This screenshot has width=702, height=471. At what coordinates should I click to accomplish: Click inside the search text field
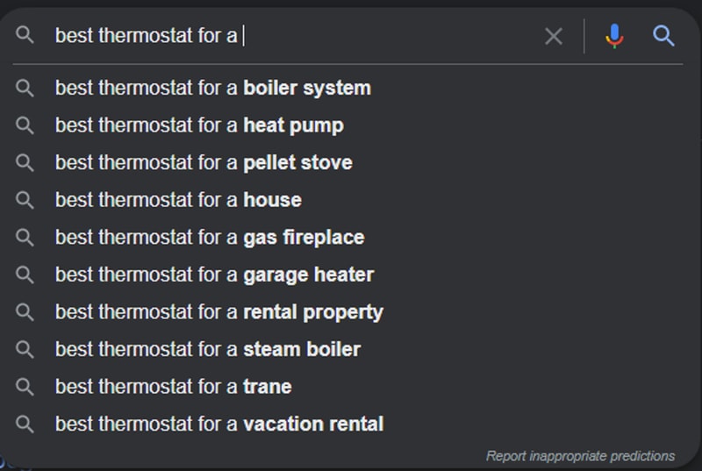coord(296,36)
